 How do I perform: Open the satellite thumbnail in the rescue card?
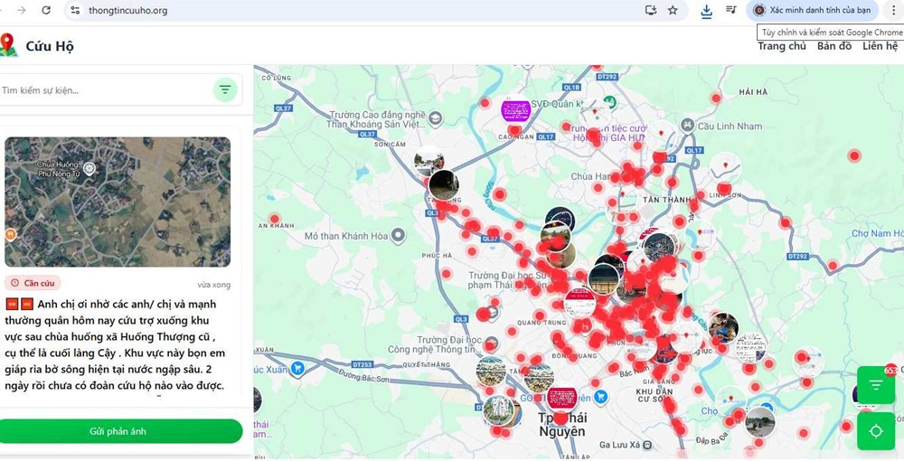pyautogui.click(x=118, y=202)
